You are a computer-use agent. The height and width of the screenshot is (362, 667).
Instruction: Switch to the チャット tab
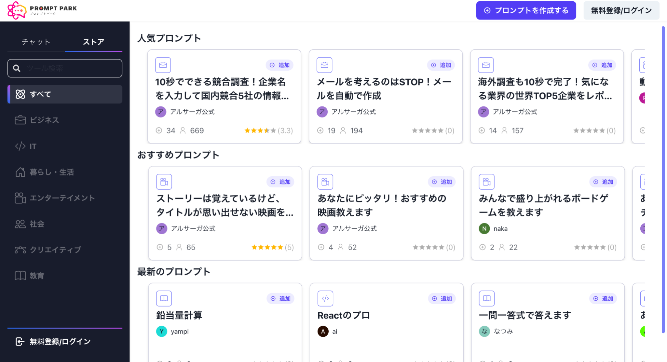(36, 42)
